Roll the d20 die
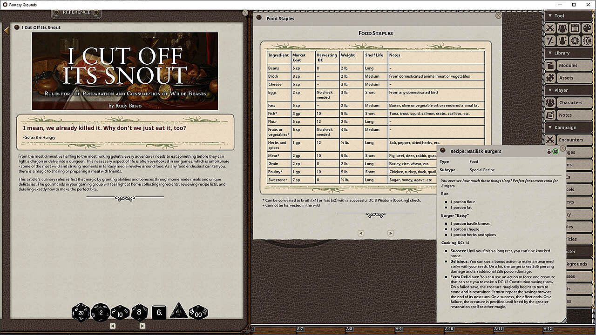Image resolution: width=596 pixels, height=335 pixels. [x=81, y=312]
